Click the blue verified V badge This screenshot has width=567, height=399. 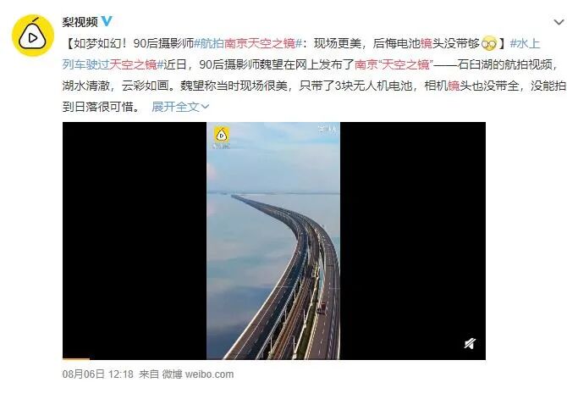107,21
